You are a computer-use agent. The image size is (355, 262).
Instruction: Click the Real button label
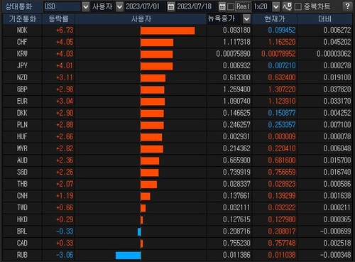[x=243, y=6]
